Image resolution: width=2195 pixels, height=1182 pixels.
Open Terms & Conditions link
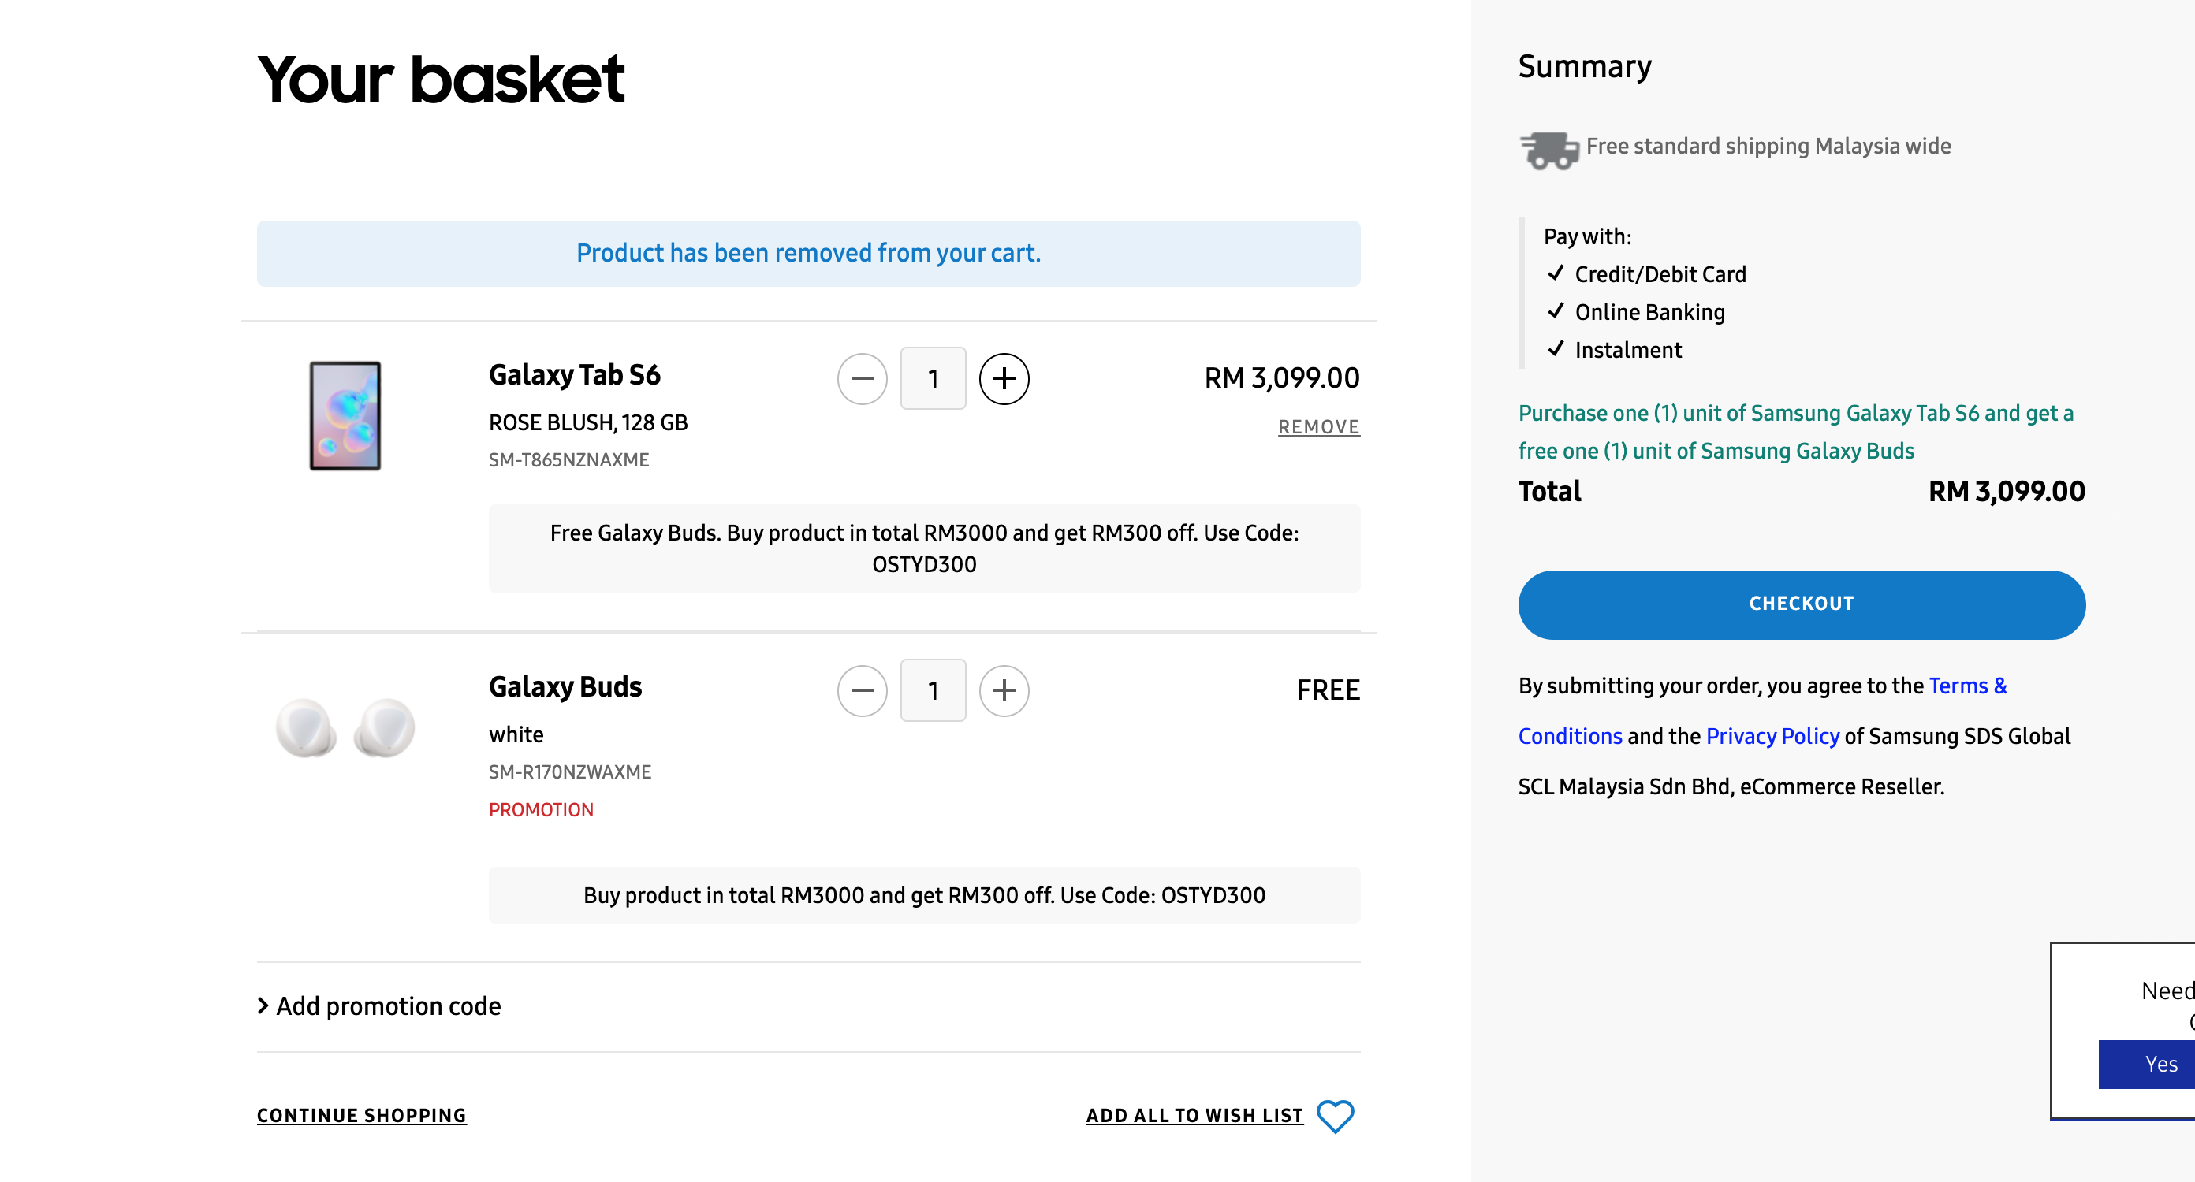click(1966, 686)
